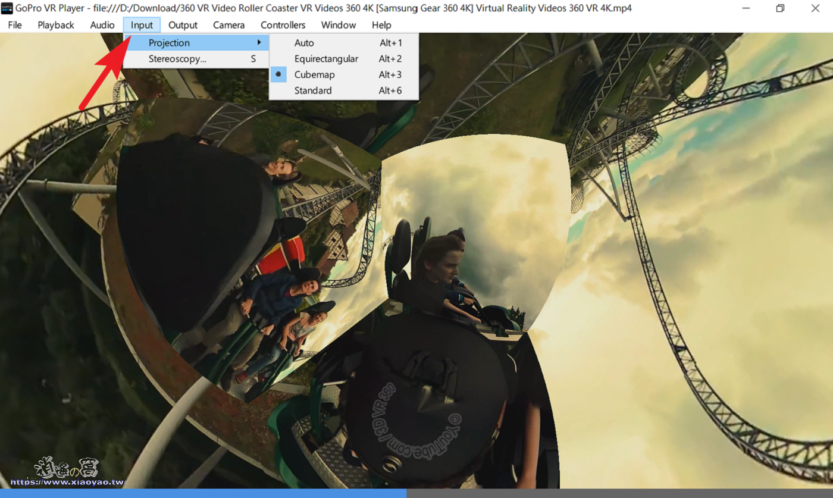Select Equirectangular projection mode

coord(344,59)
